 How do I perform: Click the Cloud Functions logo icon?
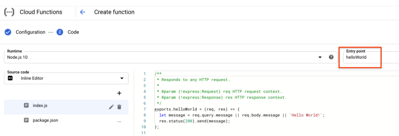click(9, 12)
